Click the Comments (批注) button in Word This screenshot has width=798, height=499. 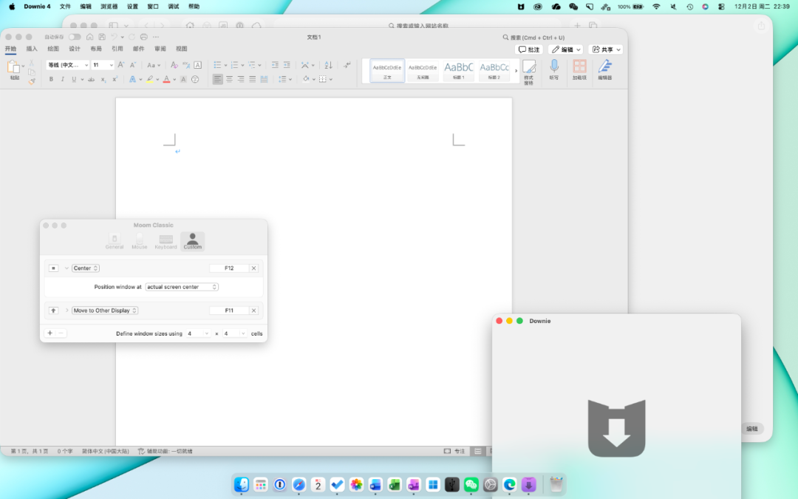(529, 50)
